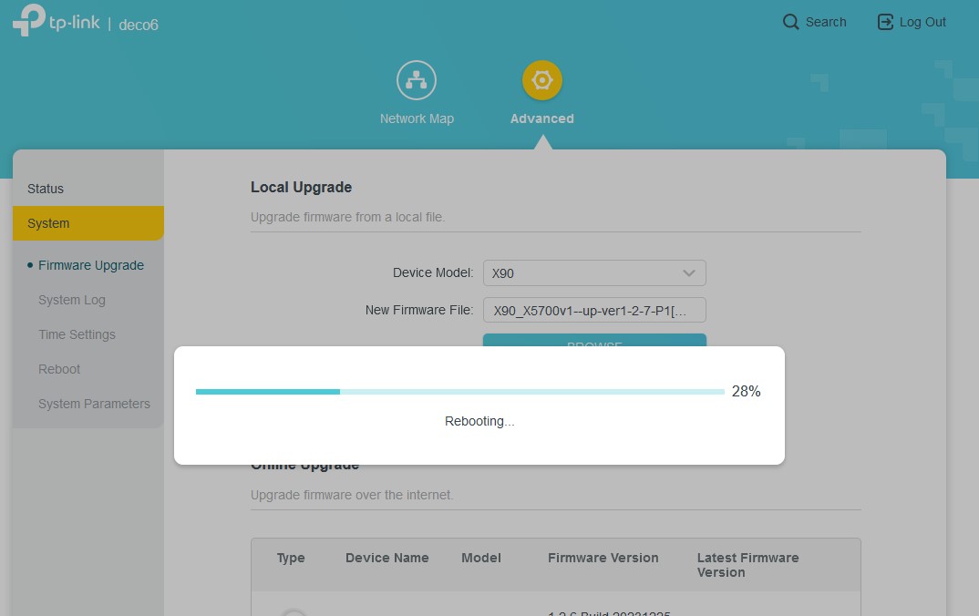Open the System Log page

(x=72, y=300)
